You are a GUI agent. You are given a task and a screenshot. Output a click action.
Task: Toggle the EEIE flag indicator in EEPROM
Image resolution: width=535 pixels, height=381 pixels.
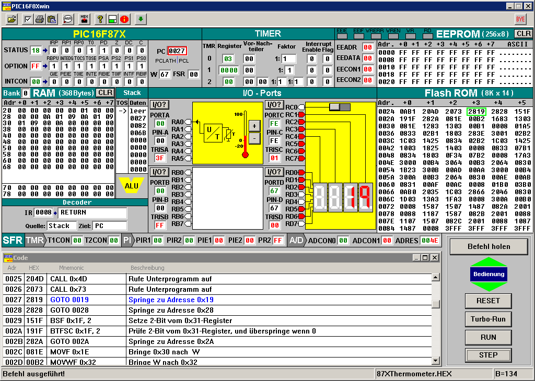click(x=343, y=37)
